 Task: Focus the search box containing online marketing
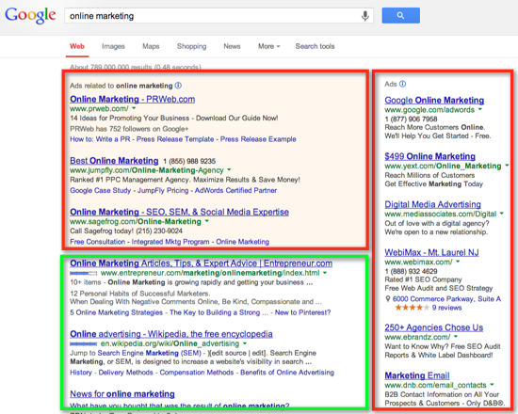(219, 15)
